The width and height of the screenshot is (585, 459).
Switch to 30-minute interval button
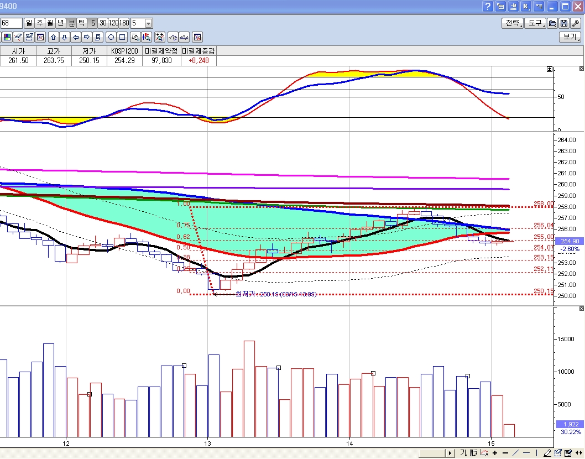[103, 23]
